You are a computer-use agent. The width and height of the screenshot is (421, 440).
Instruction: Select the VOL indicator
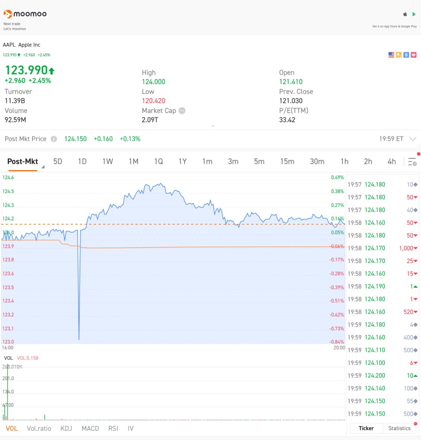coord(12,428)
